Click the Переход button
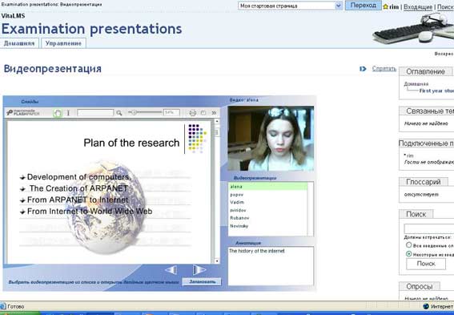Image resolution: width=454 pixels, height=315 pixels. pos(363,6)
